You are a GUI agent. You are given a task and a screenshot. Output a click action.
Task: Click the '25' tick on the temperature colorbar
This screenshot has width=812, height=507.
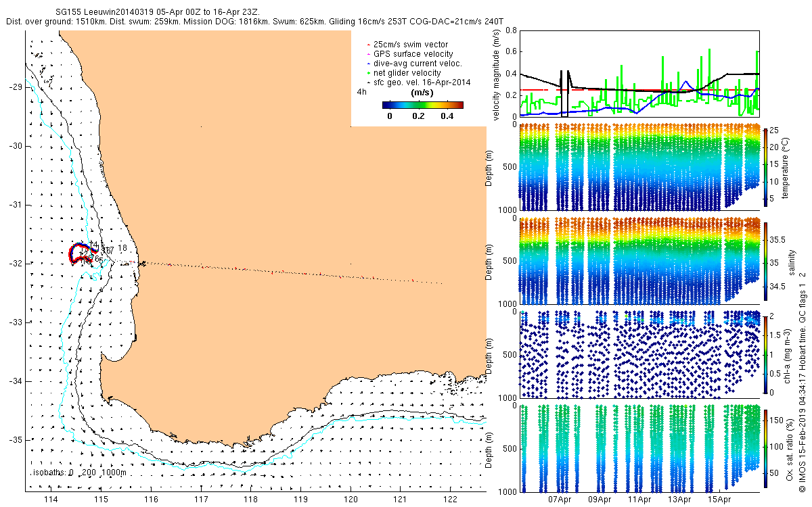click(775, 129)
